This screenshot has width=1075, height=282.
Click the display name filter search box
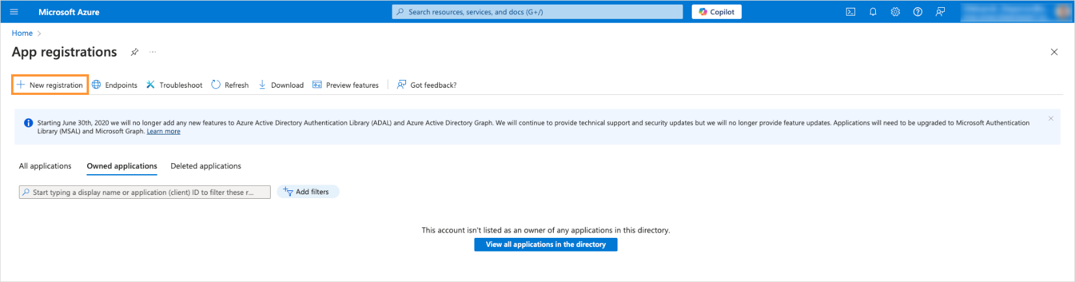[x=144, y=192]
